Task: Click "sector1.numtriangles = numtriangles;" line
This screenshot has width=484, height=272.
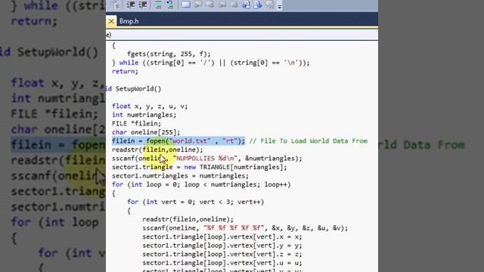Action: pos(180,176)
